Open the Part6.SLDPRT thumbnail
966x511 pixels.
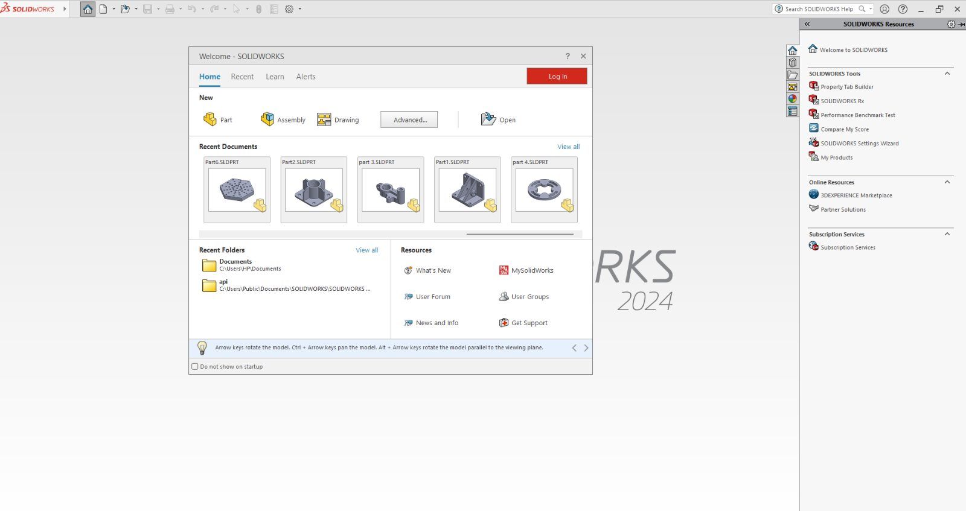click(237, 190)
